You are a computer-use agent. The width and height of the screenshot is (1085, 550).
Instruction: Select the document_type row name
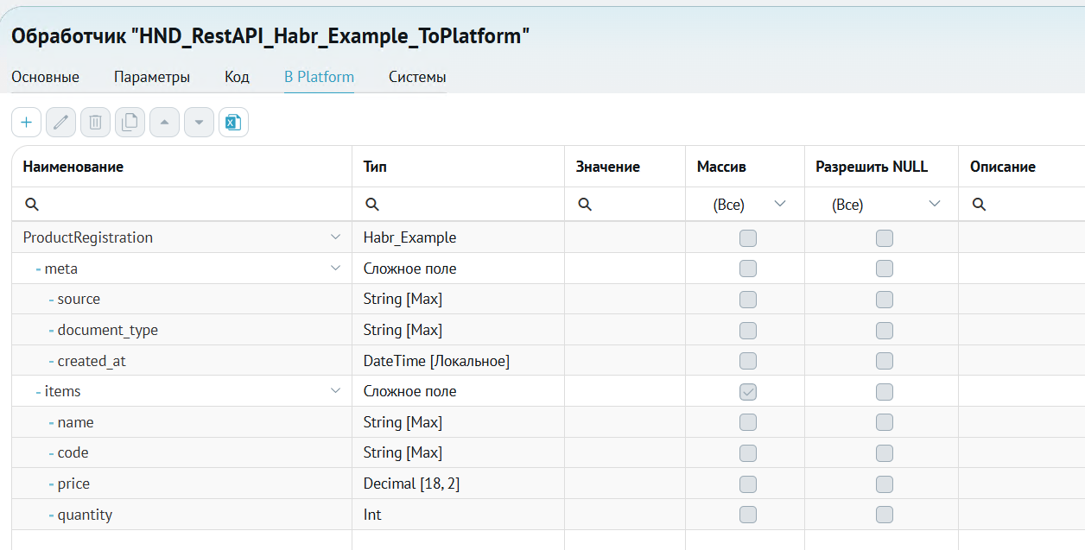click(x=108, y=330)
